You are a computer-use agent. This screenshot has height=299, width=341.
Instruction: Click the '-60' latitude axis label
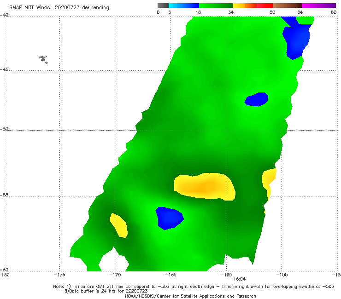(4, 270)
